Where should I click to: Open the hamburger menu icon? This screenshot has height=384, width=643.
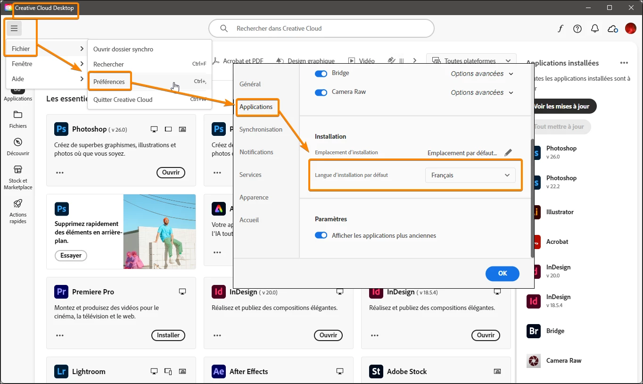tap(14, 29)
